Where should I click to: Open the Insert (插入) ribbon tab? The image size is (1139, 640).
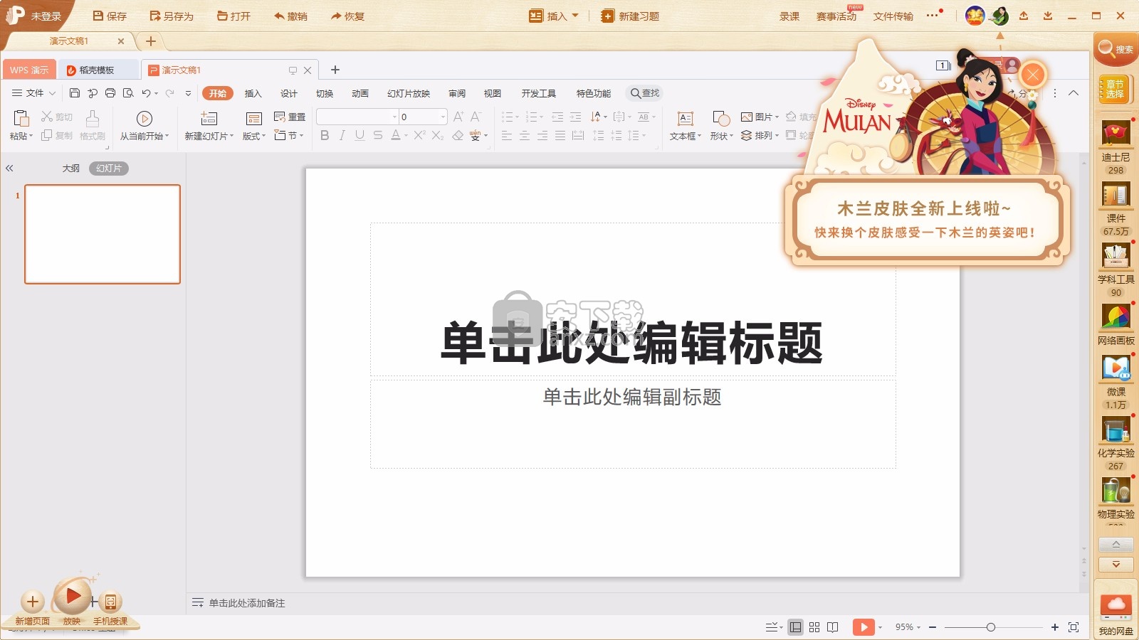tap(253, 93)
